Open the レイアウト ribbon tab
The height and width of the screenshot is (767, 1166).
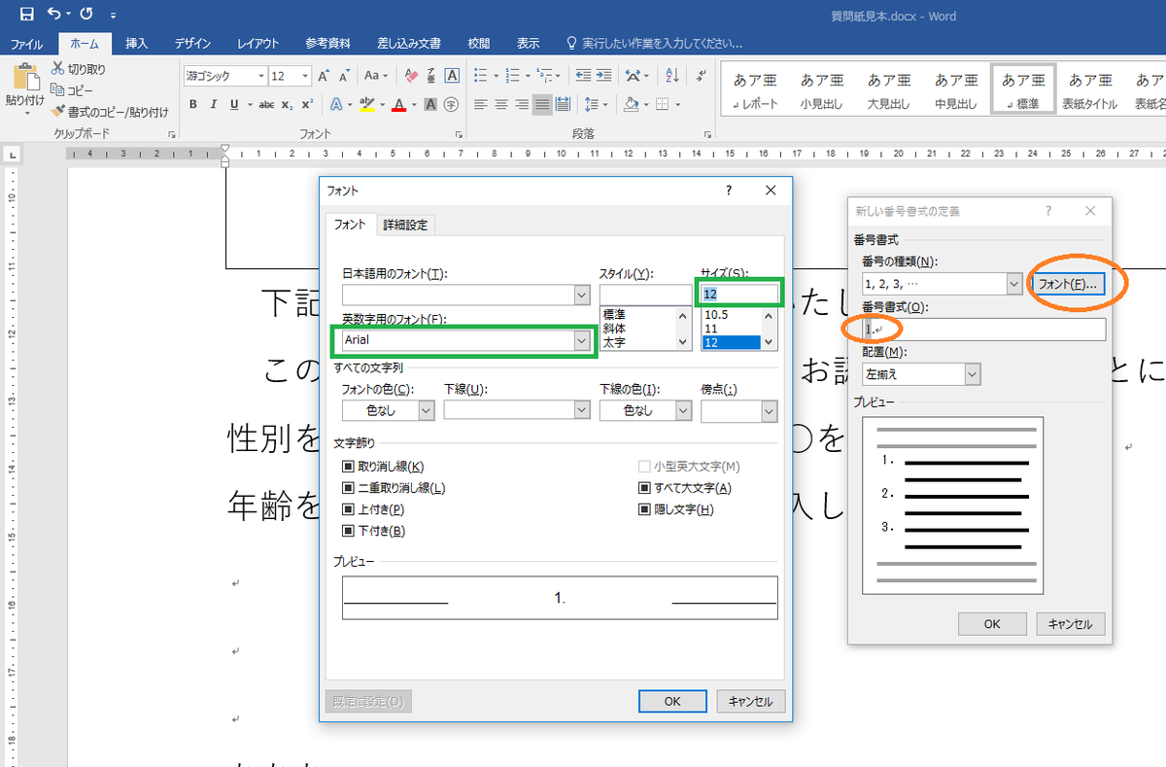257,44
